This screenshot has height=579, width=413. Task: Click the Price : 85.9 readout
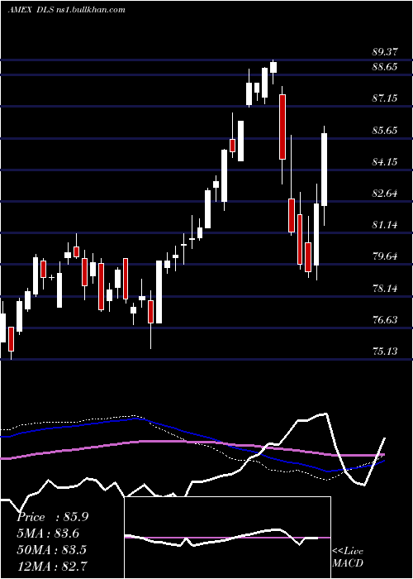click(52, 517)
